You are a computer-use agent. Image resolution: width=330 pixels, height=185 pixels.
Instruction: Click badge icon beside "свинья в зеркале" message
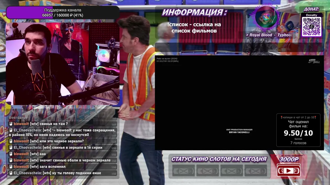(x=11, y=148)
